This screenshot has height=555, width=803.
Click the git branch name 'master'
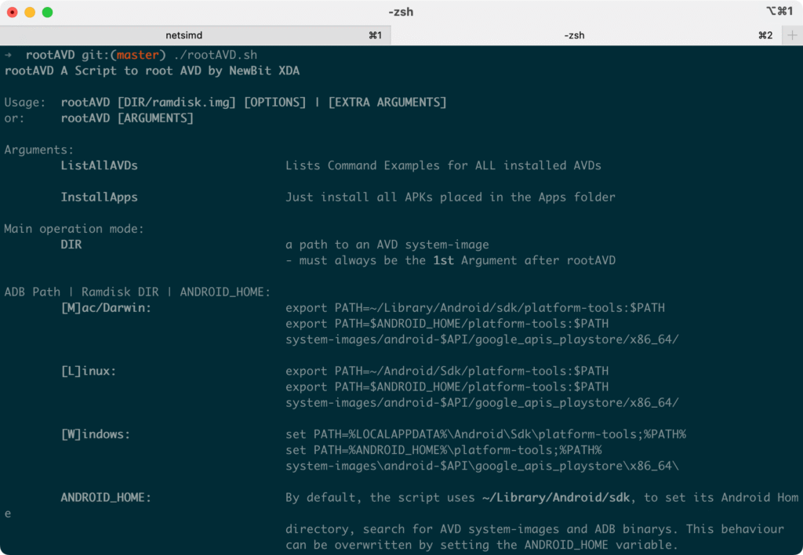coord(137,55)
